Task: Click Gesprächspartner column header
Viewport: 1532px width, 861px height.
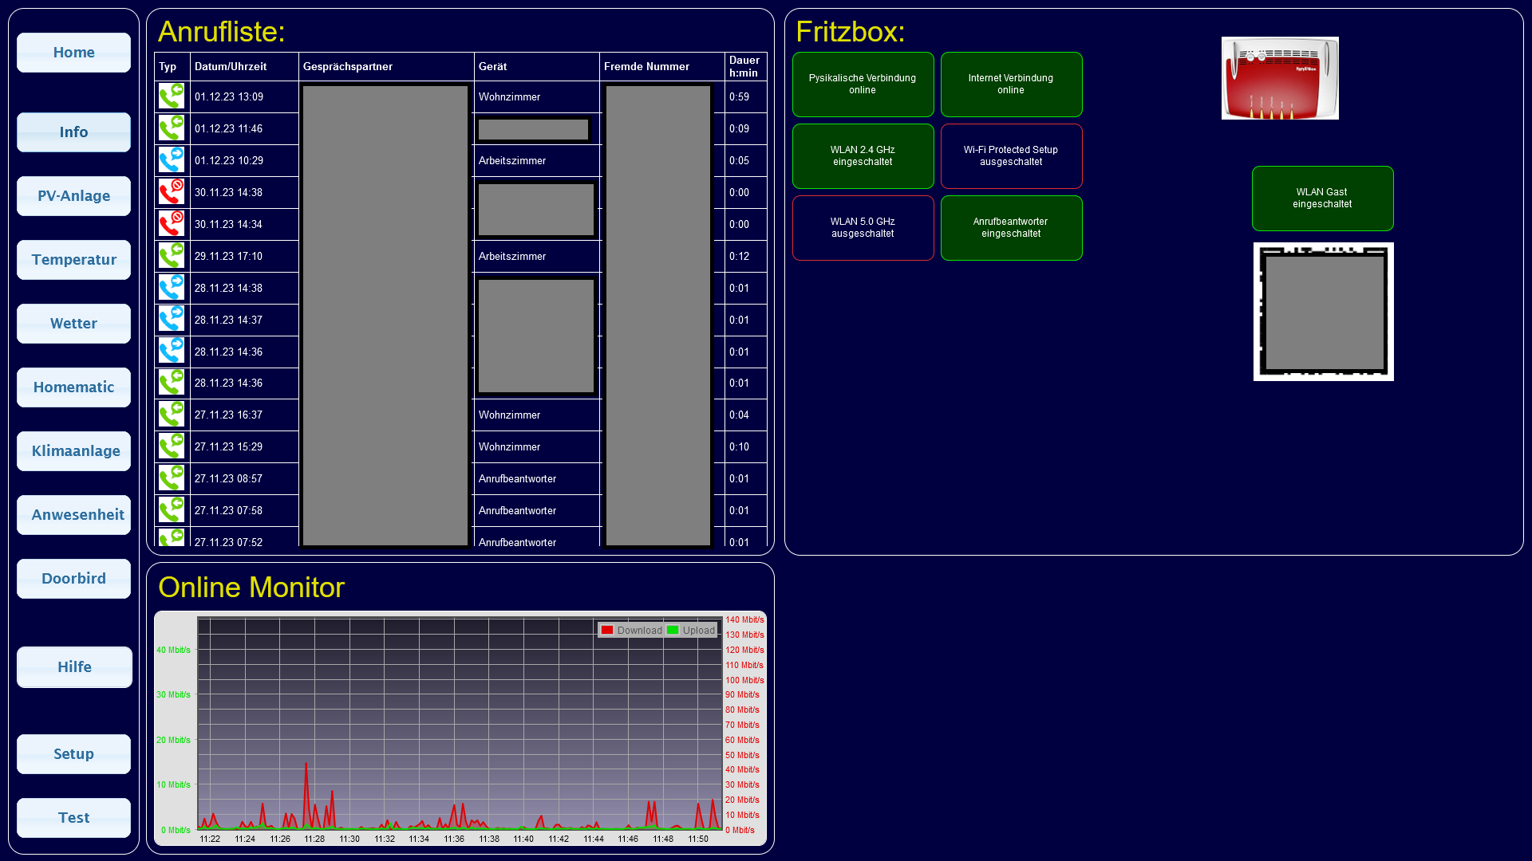Action: coord(386,67)
